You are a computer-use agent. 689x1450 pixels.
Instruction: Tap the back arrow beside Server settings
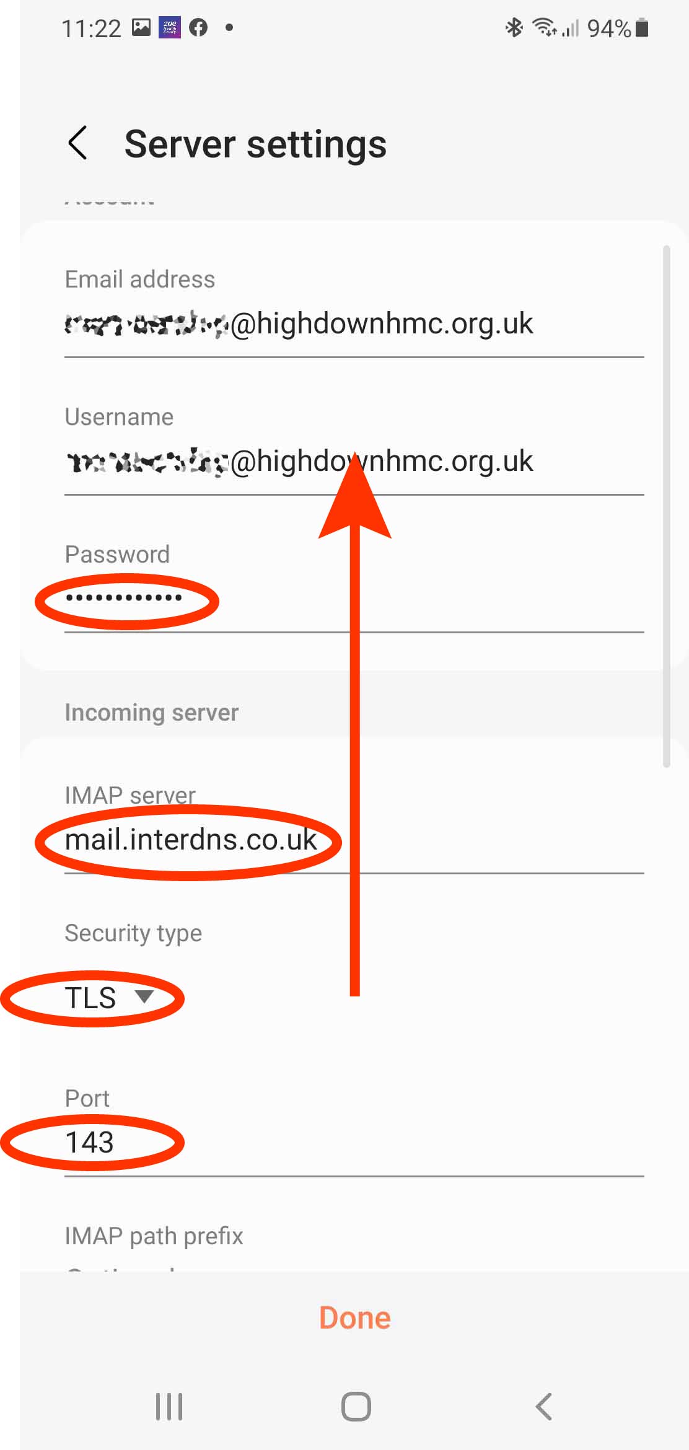pos(78,143)
